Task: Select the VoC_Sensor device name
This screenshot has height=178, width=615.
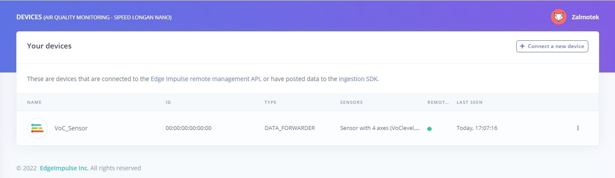Action: click(x=71, y=128)
